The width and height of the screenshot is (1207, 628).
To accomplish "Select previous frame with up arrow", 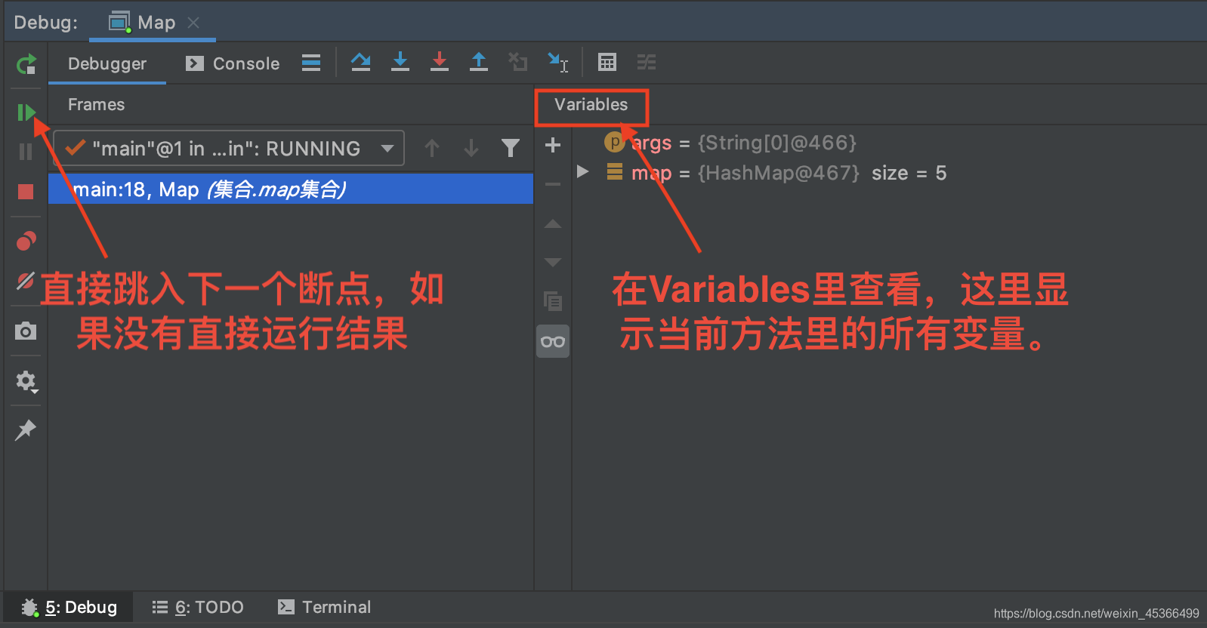I will pyautogui.click(x=432, y=148).
